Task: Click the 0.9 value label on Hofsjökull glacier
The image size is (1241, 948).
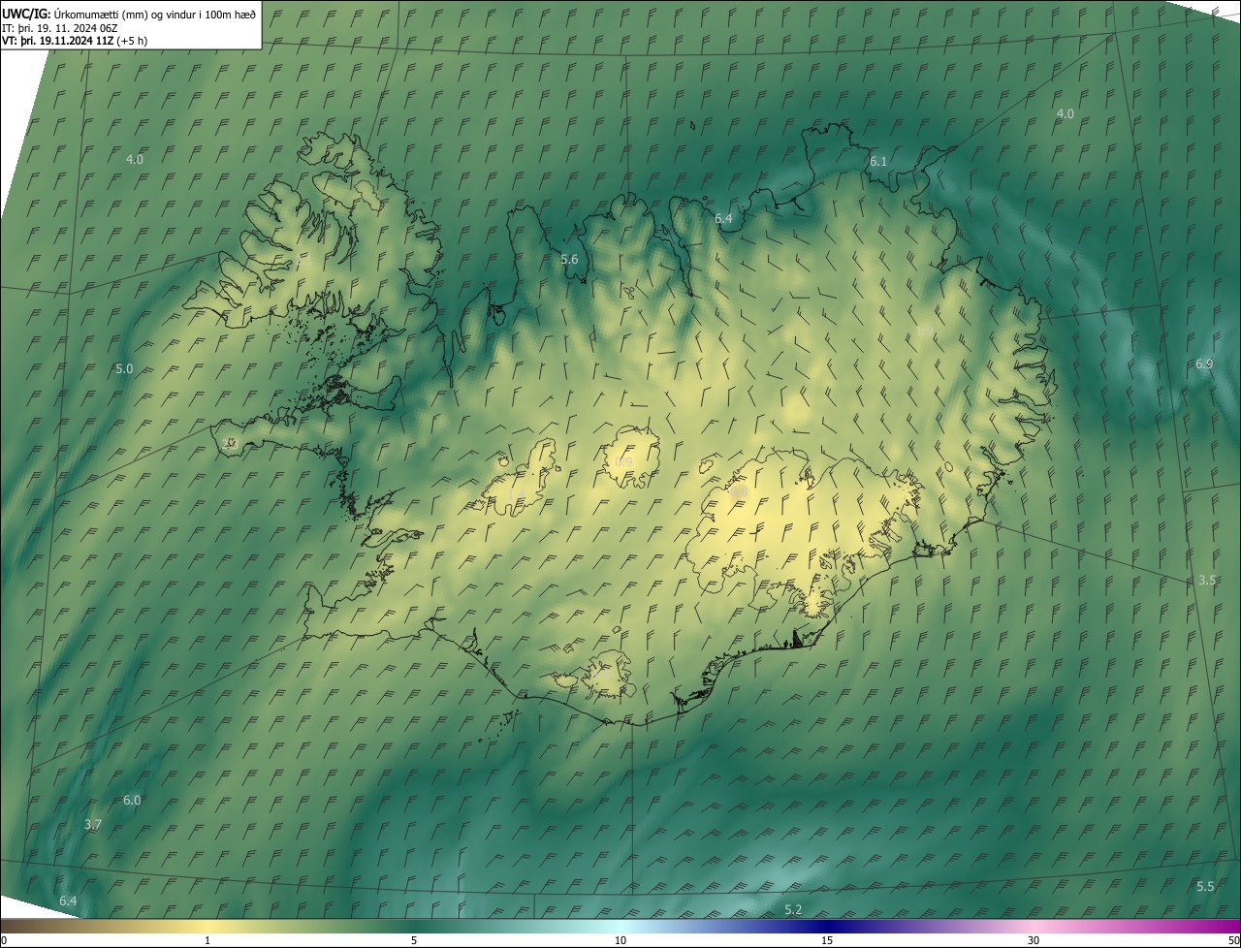Action: [623, 462]
